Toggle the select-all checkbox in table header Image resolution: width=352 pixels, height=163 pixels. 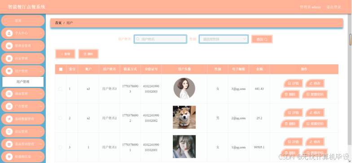61,69
